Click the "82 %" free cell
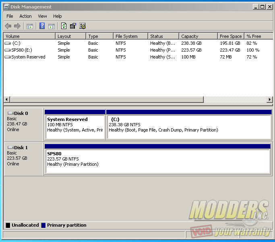Viewport: 275px width, 242px height. click(252, 43)
